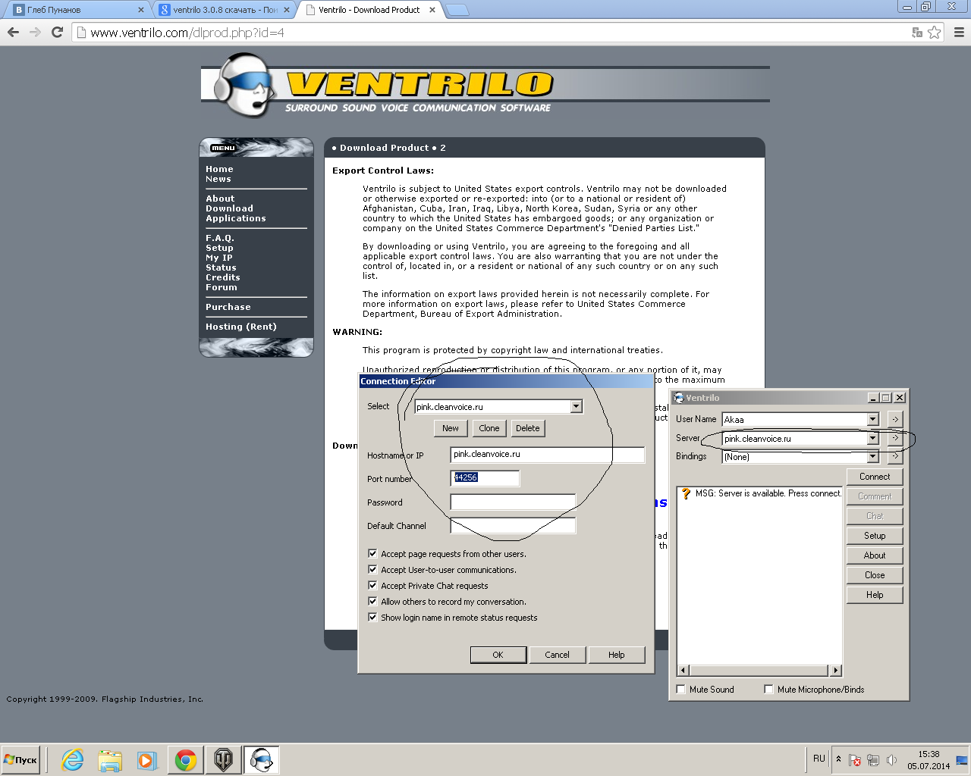
Task: Open the Bindings editor arrow button
Action: [x=895, y=456]
